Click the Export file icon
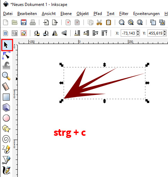The width and height of the screenshot is (168, 177). pyautogui.click(x=55, y=22)
